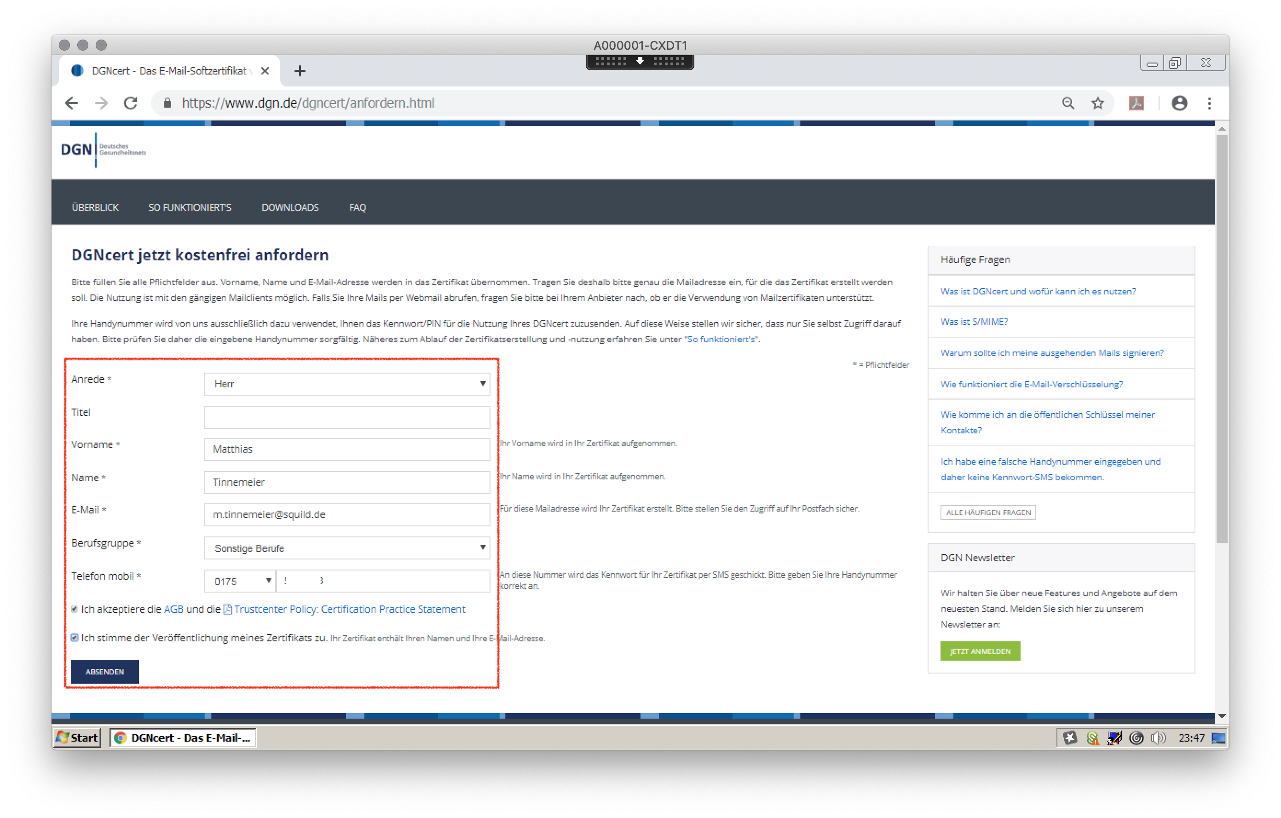This screenshot has height=818, width=1281.
Task: Open FAQ link 'Was ist DGNcert und wofür'
Action: pos(1038,292)
